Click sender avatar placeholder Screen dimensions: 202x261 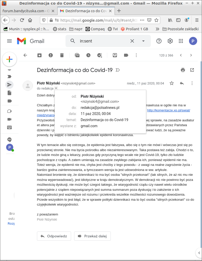pos(28,86)
